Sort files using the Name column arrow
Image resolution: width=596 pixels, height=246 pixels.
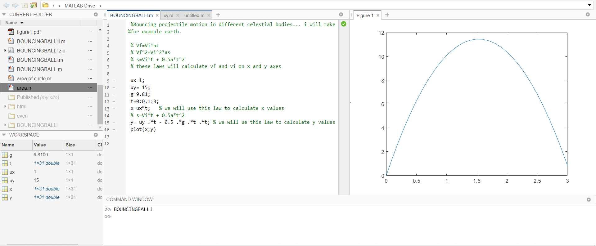coord(22,23)
